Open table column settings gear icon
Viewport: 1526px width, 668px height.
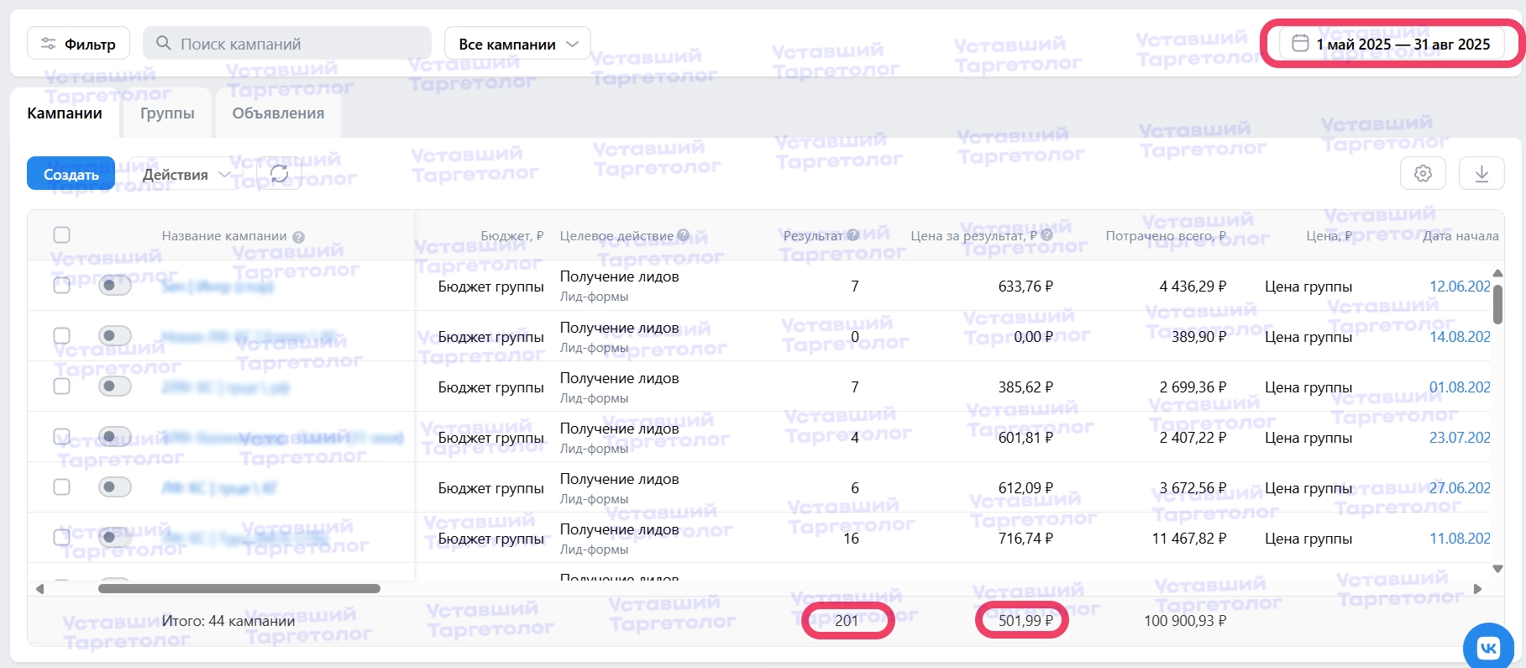(1423, 174)
